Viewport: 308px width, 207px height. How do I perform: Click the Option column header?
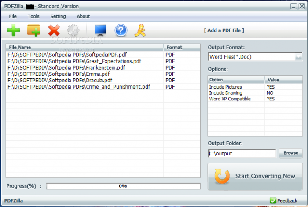[236, 80]
